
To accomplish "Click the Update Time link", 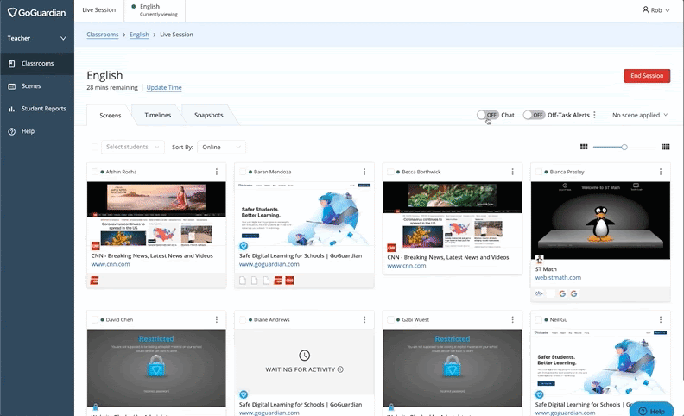I will (x=164, y=88).
